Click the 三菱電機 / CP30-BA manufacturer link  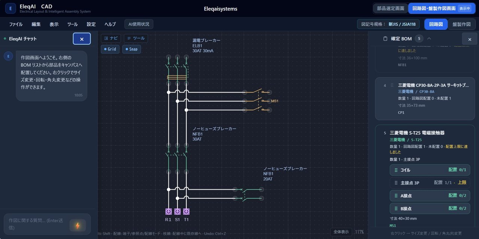pos(416,92)
